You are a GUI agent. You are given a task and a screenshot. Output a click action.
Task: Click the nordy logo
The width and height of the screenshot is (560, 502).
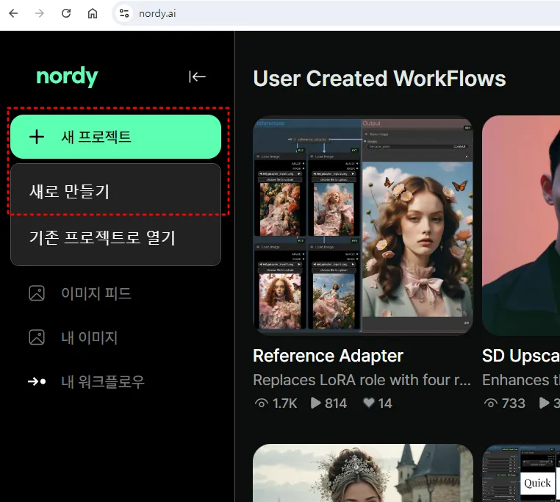click(x=67, y=76)
